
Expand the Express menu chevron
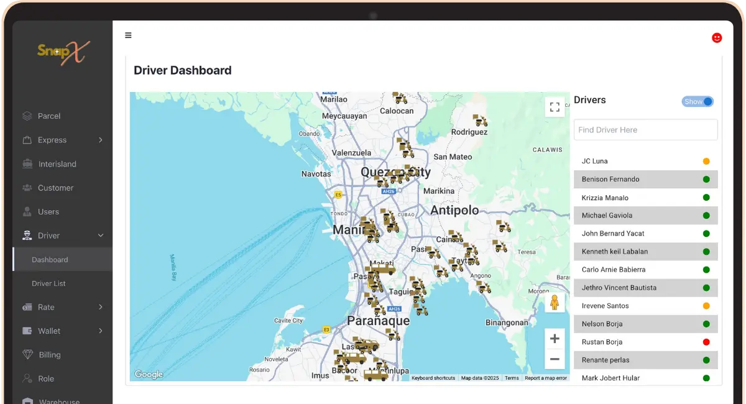[101, 140]
